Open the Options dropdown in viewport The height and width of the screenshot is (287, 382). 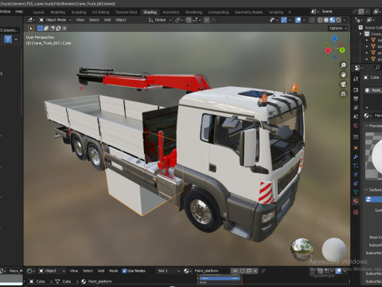338,28
